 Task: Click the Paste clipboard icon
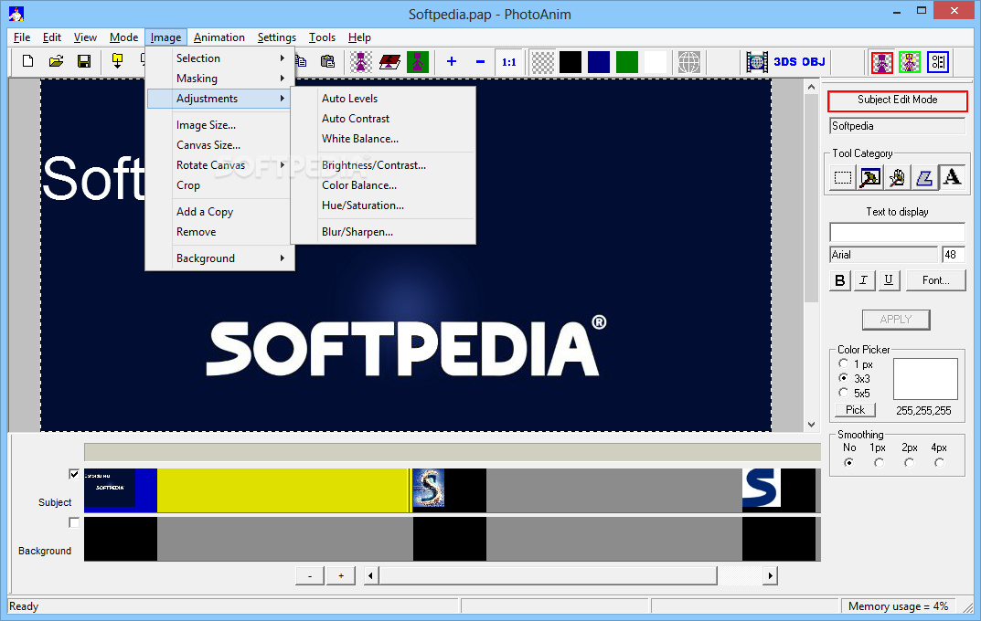coord(327,61)
